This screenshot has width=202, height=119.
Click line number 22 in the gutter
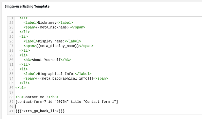(x=11, y=23)
